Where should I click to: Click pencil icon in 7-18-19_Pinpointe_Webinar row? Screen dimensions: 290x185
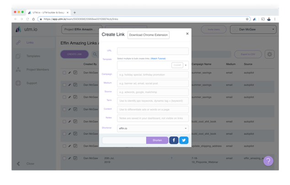pyautogui.click(x=70, y=158)
